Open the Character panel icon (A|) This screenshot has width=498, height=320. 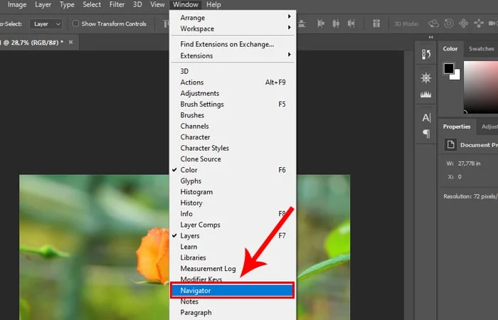[426, 118]
